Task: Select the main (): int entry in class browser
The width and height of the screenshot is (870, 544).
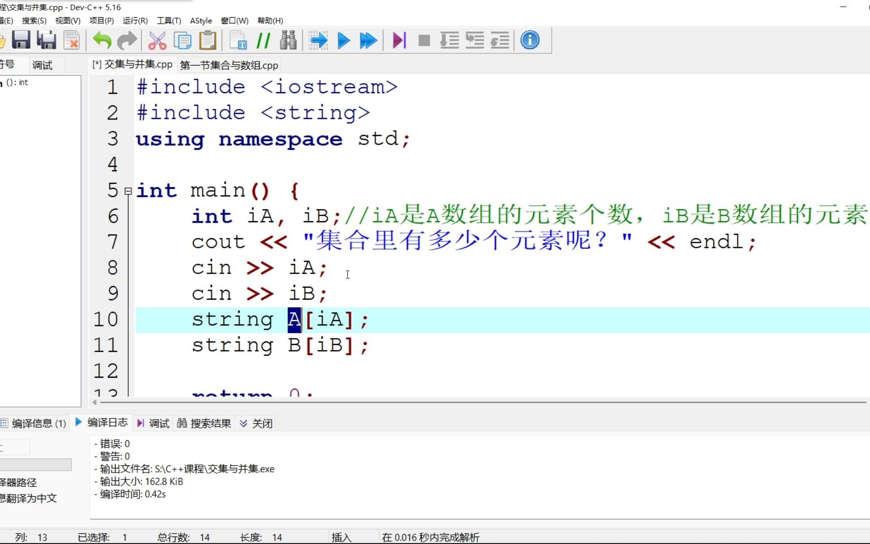Action: point(15,83)
